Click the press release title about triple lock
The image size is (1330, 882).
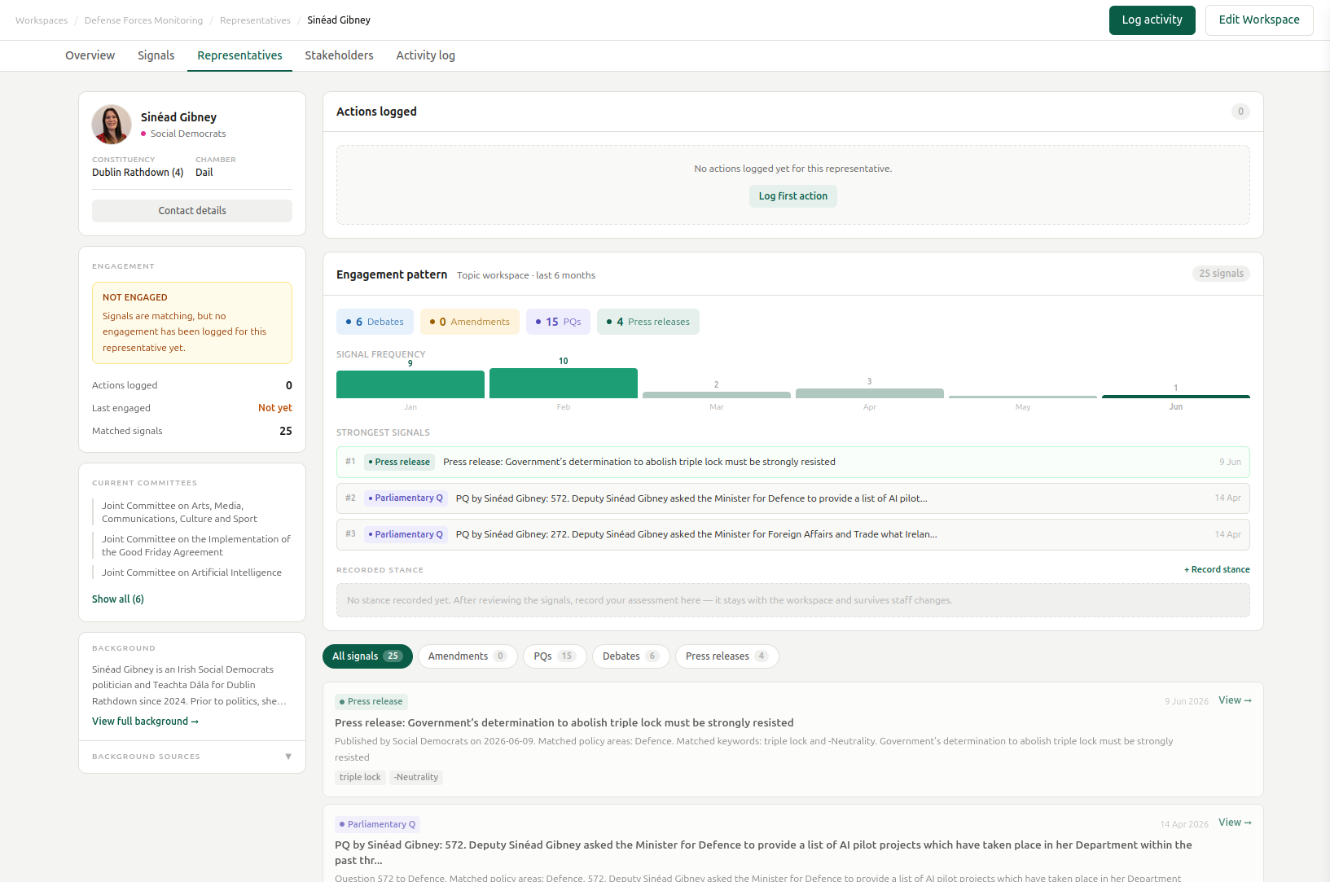564,723
